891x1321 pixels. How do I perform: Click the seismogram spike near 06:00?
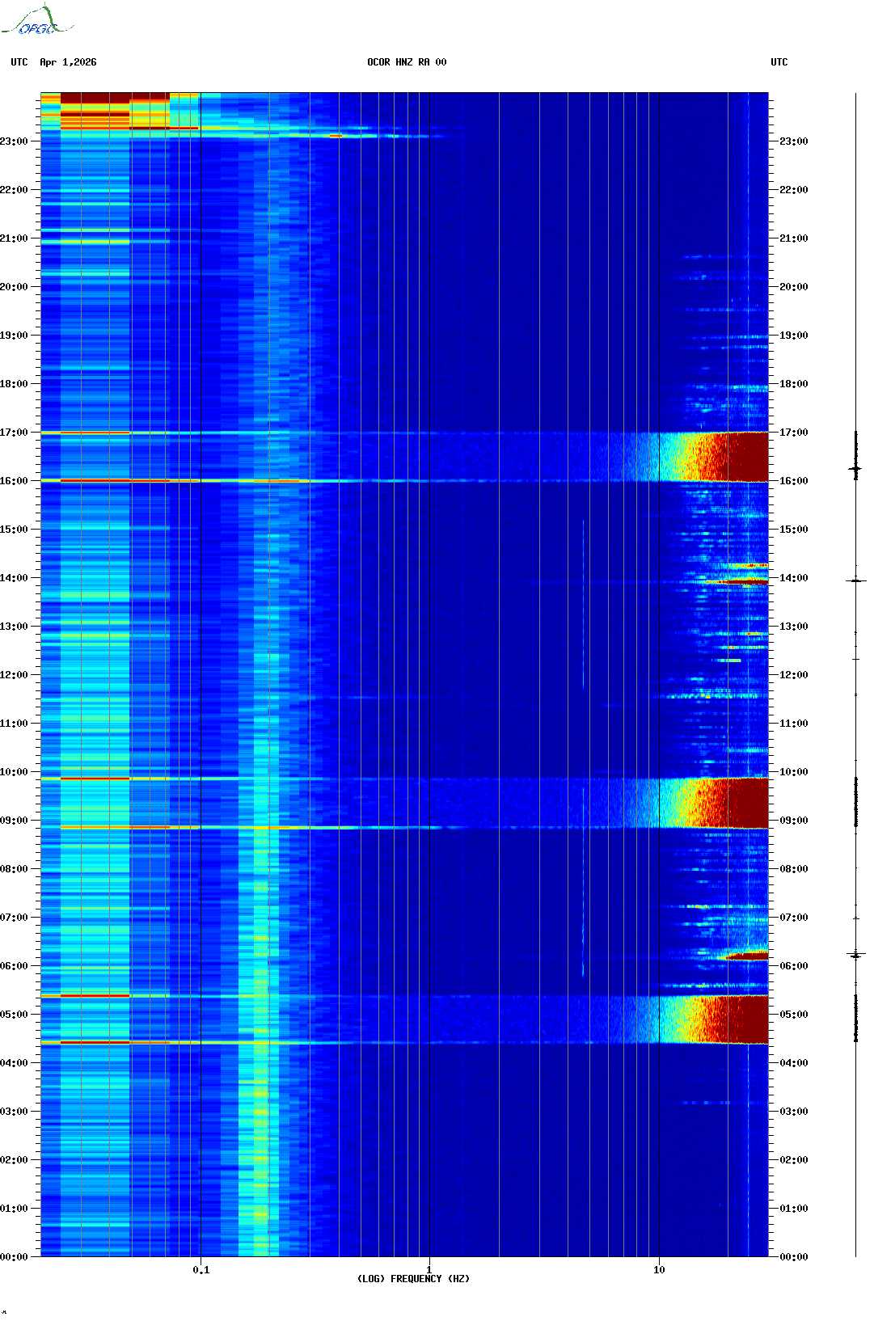(x=856, y=956)
